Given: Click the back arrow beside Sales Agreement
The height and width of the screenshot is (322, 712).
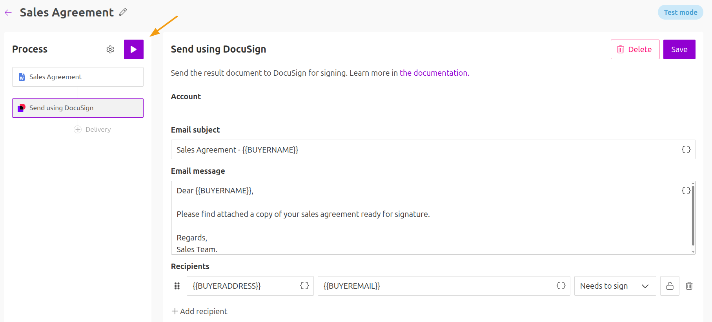Looking at the screenshot, I should [x=8, y=13].
